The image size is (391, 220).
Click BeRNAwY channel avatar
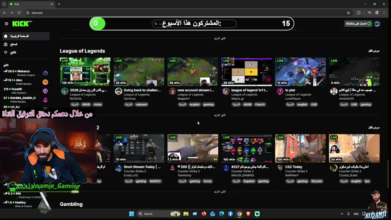(x=280, y=168)
